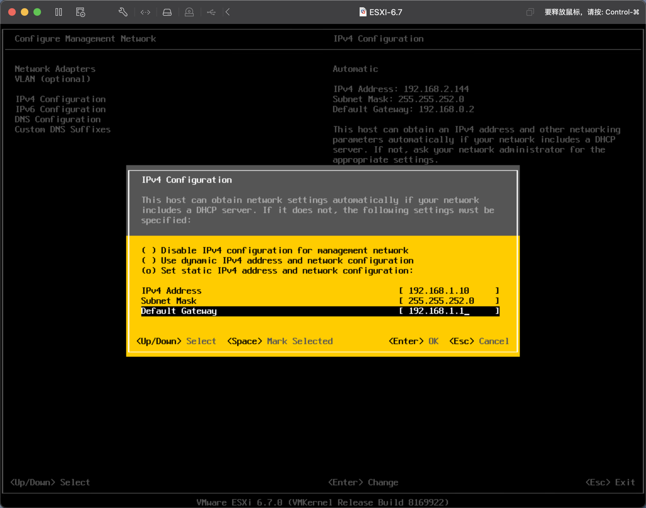Click Esc Cancel in dialog
646x508 pixels.
pyautogui.click(x=479, y=341)
